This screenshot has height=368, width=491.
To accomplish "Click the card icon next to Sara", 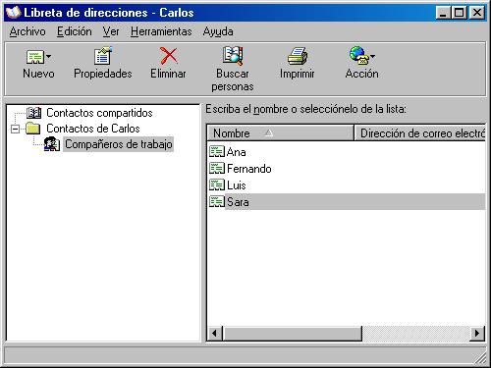I will (217, 202).
